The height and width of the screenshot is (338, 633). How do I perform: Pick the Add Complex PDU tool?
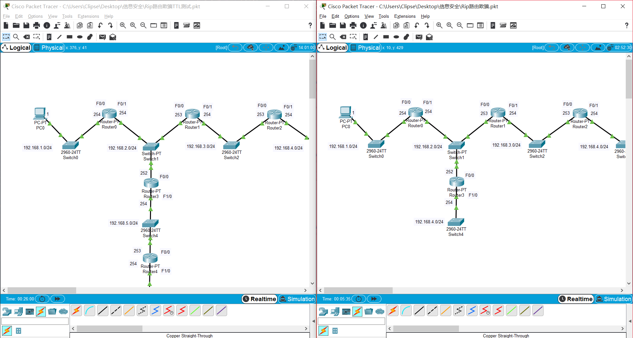click(x=113, y=37)
